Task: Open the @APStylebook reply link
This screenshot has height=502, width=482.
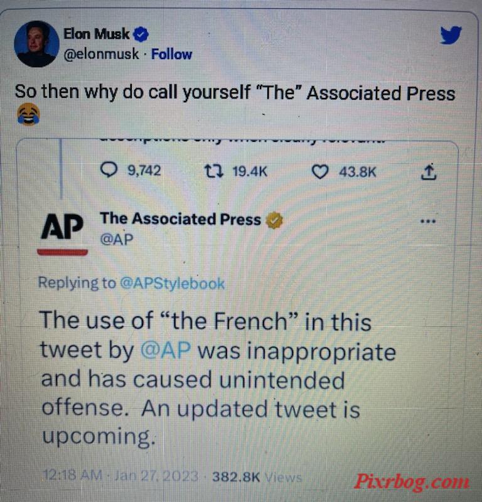Action: click(x=173, y=284)
